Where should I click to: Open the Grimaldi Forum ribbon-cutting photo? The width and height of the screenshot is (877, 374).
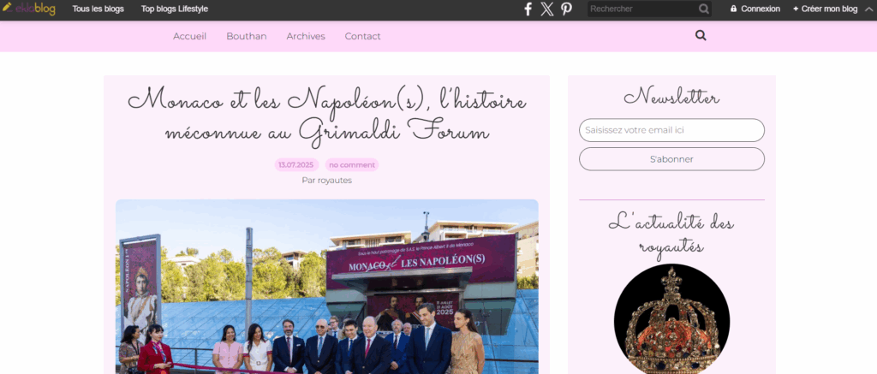point(326,287)
